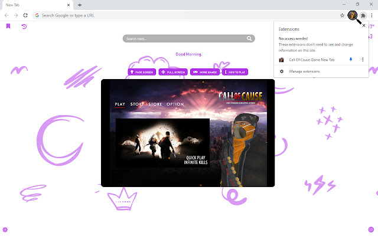Screen dimensions: 378x236
Task: Click the More Games button
Action: click(x=205, y=72)
